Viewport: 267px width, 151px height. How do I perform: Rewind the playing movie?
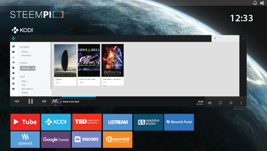(x=17, y=101)
